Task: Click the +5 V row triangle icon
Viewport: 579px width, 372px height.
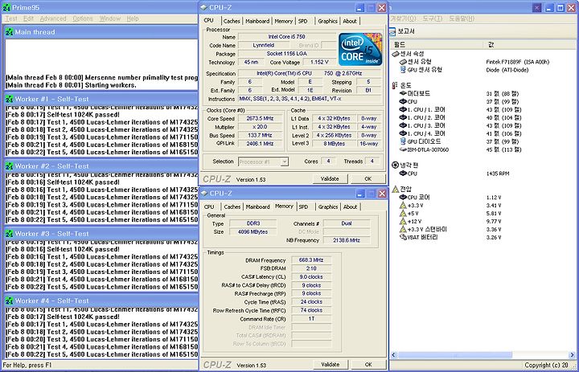Action: pyautogui.click(x=403, y=213)
